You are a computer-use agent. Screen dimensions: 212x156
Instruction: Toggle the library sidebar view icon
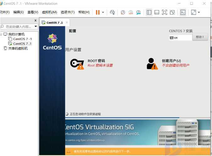149,12
